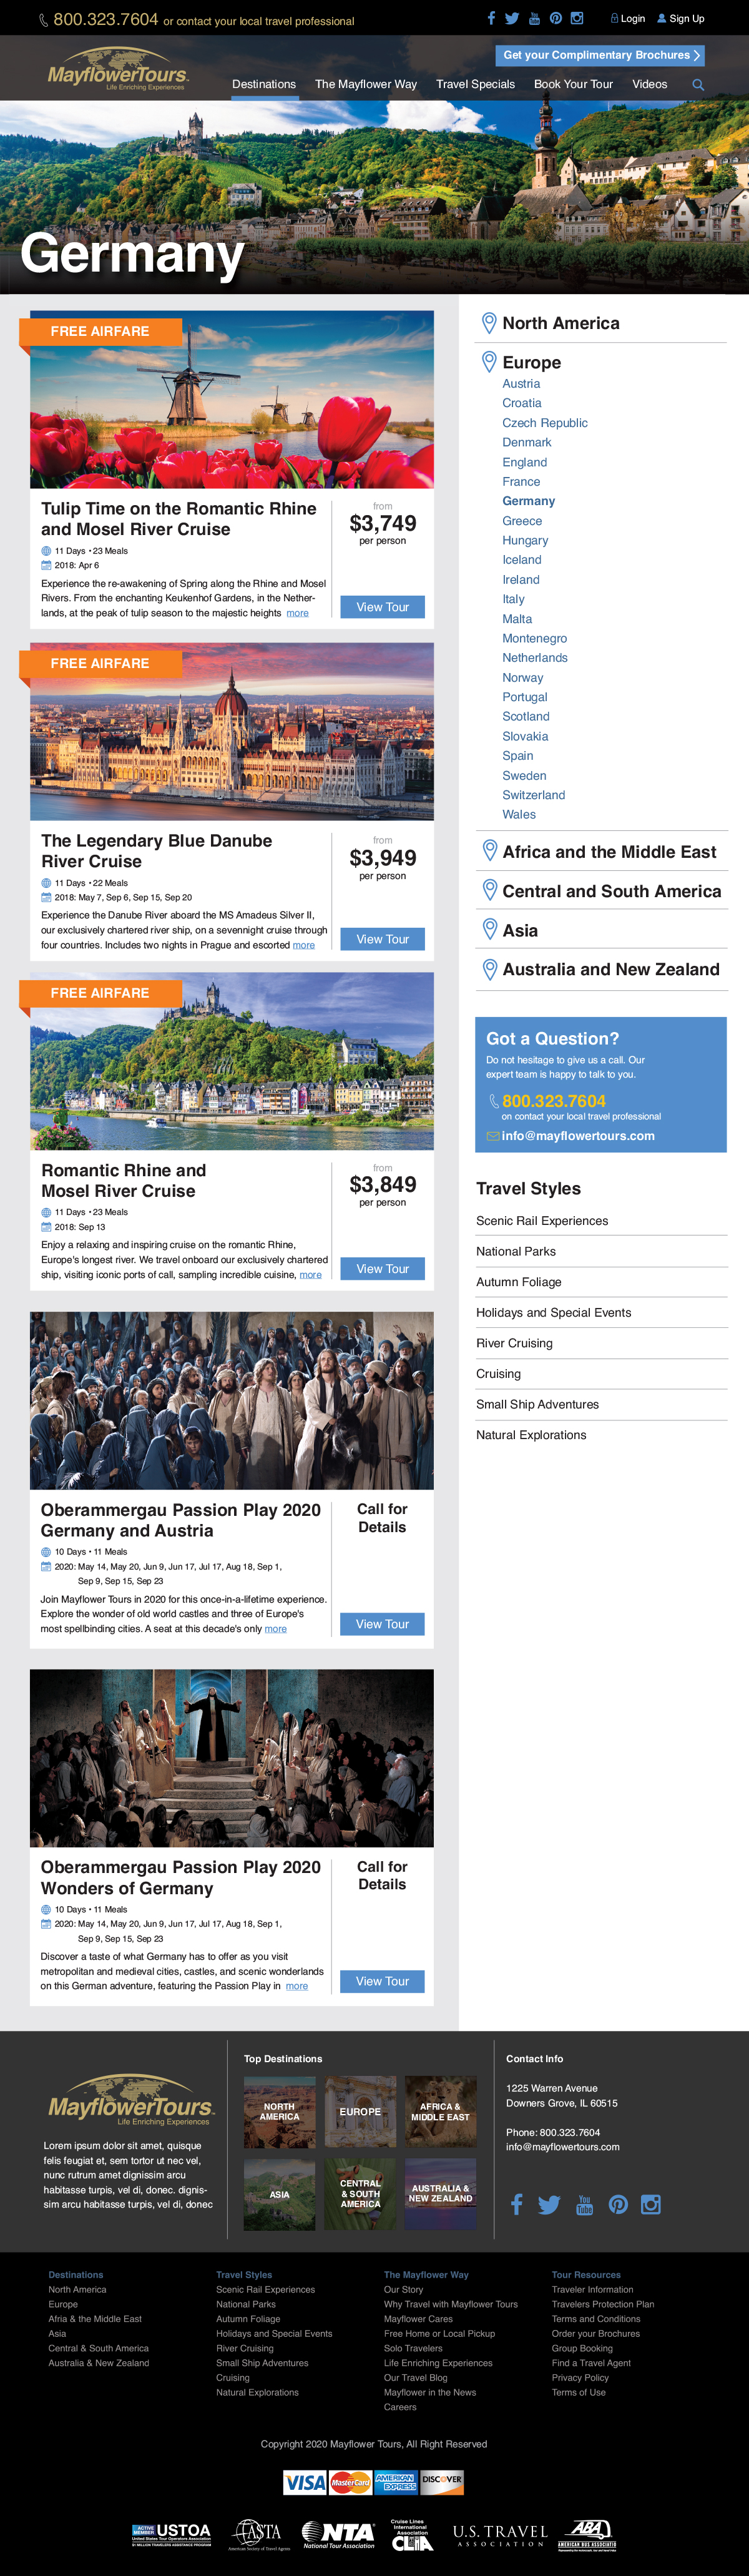The height and width of the screenshot is (2576, 749).
Task: View Tour for Legendary Blue Danube cruise
Action: (x=382, y=939)
